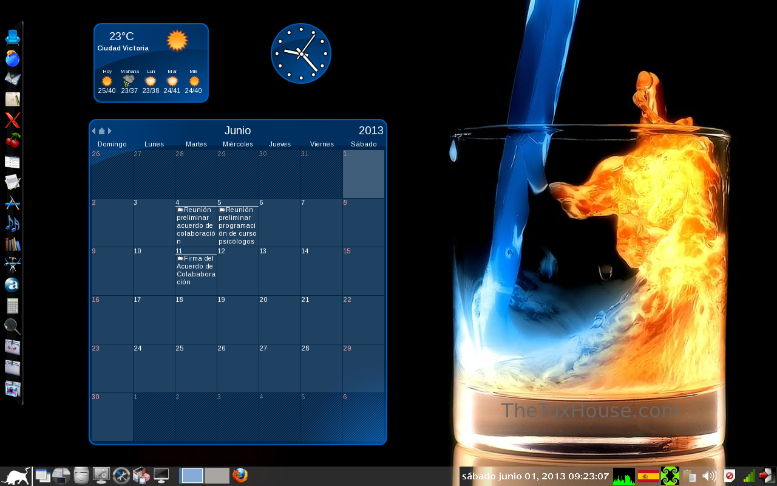Open Firefox from the bottom panel
Viewport: 777px width, 486px height.
point(240,476)
